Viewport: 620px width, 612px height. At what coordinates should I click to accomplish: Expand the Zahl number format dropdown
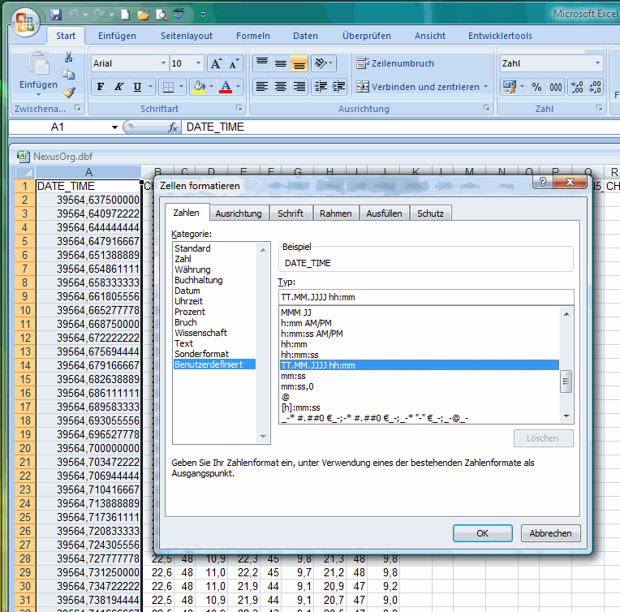(x=598, y=63)
